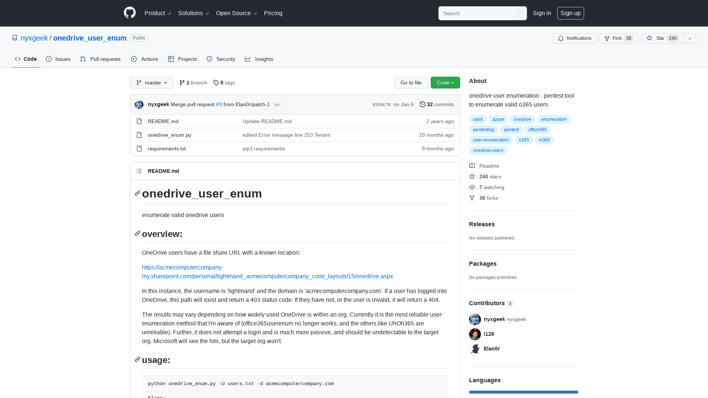This screenshot has width=708, height=398.
Task: Expand the commit message ellipsis button
Action: click(277, 105)
